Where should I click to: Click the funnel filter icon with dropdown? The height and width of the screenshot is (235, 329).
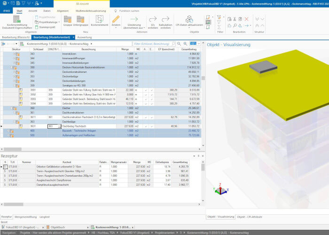[x=219, y=17]
